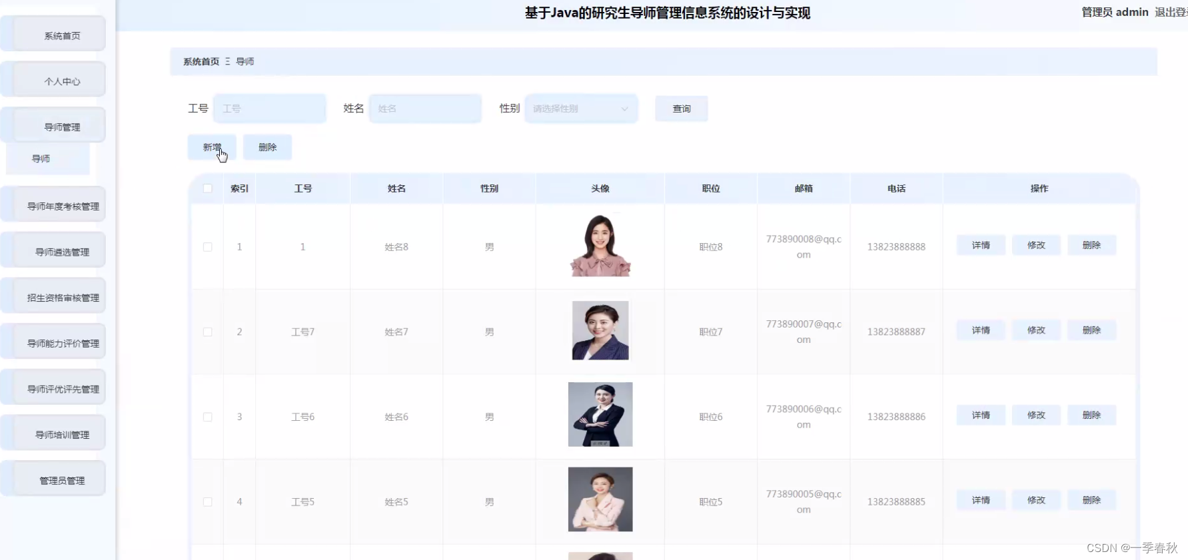
Task: Click 详情 for row 姓名8
Action: 981,245
